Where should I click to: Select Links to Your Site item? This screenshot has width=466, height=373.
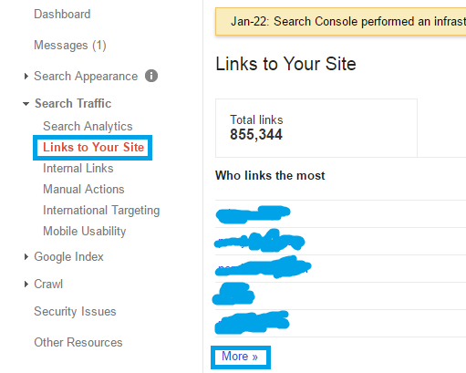point(93,147)
